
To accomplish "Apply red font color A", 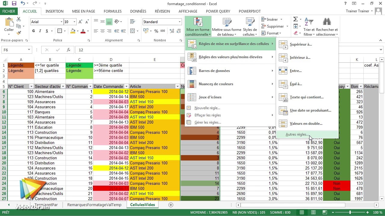I will [x=83, y=31].
